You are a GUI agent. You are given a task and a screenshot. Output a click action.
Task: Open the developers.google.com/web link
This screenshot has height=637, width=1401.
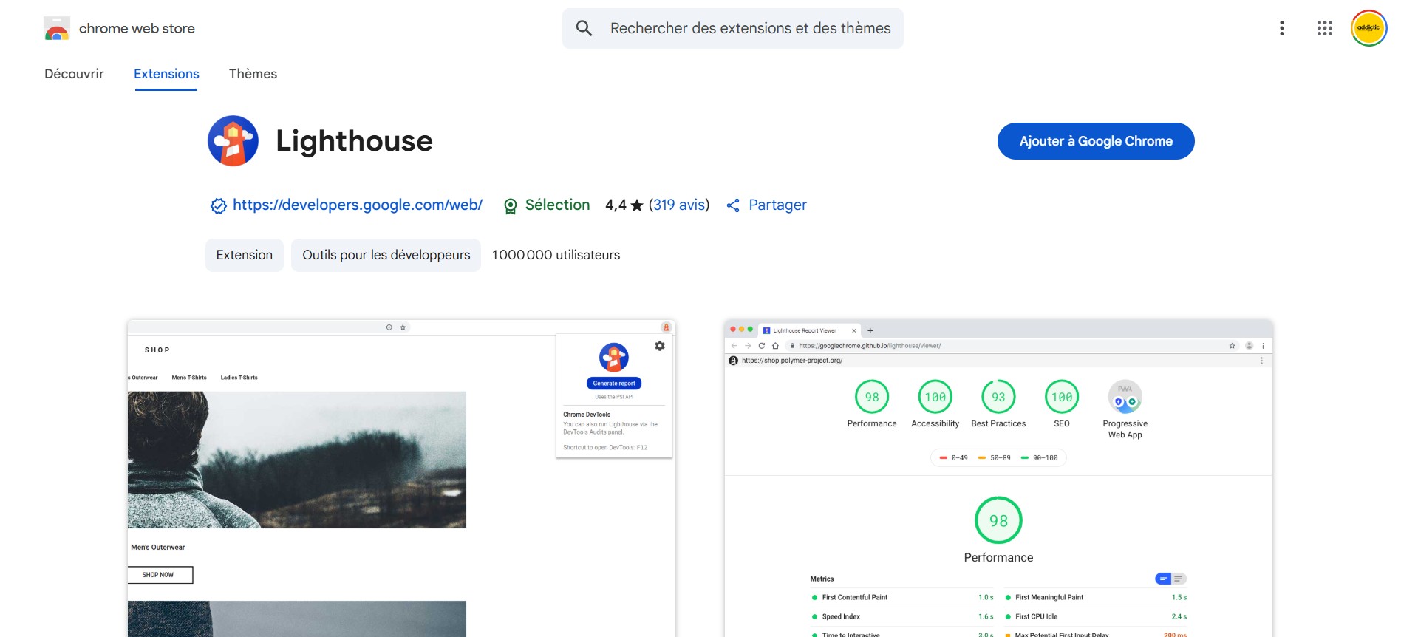tap(358, 205)
